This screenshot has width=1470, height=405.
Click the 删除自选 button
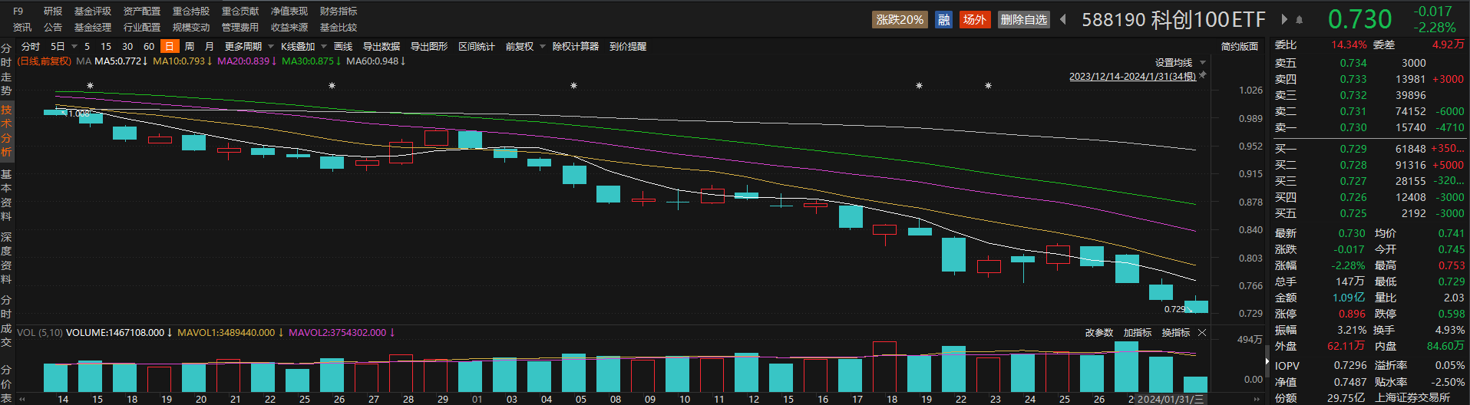1024,19
